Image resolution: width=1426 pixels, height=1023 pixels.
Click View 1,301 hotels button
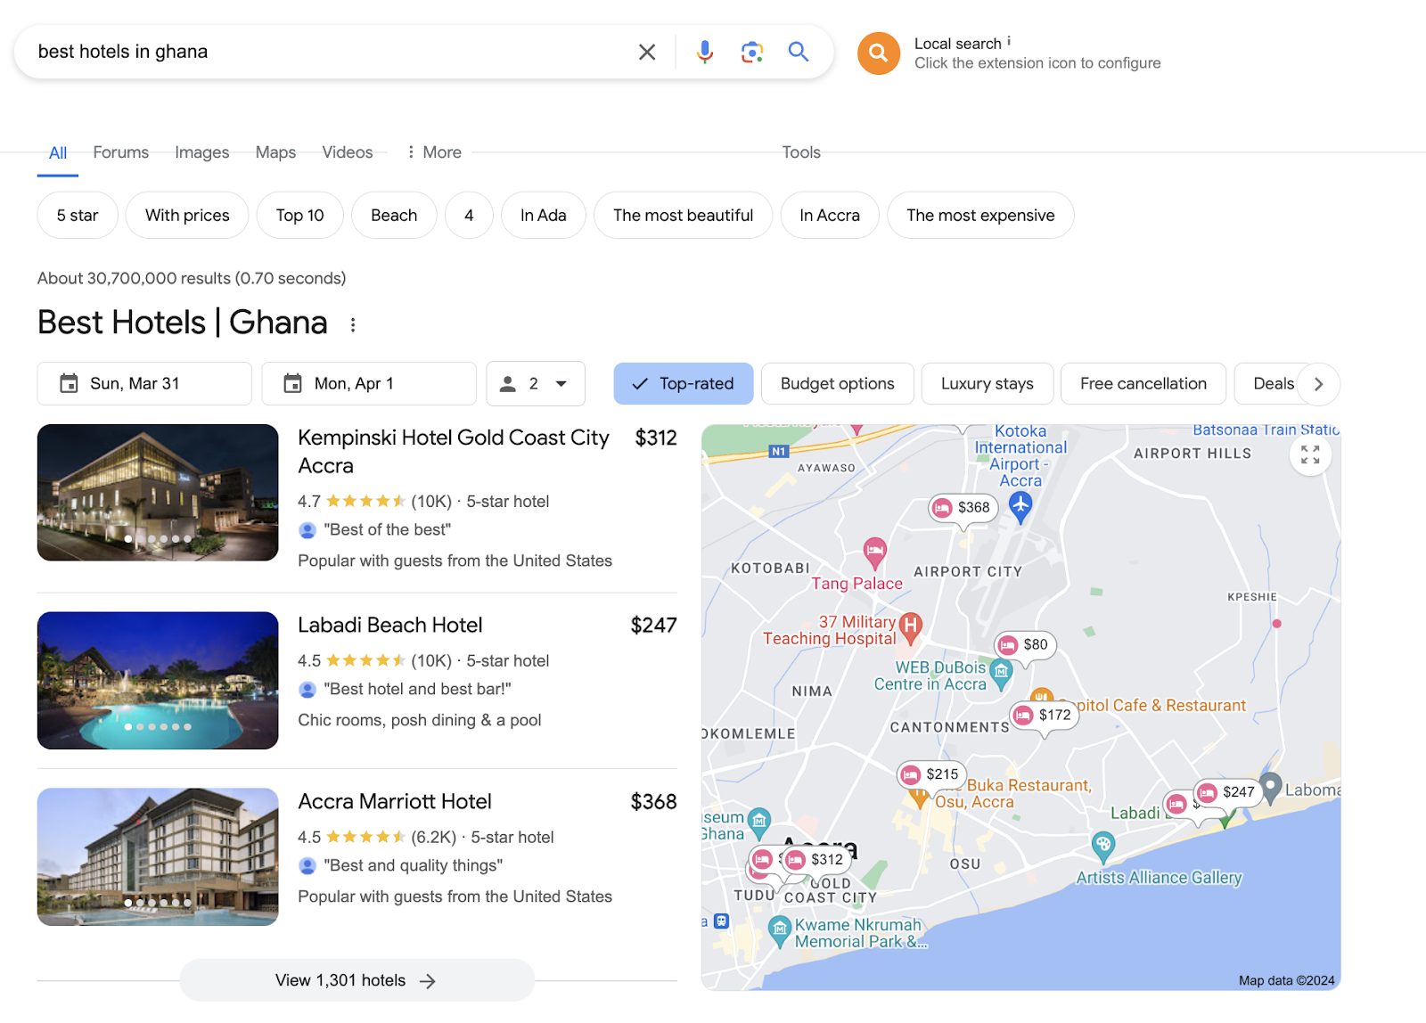(356, 980)
